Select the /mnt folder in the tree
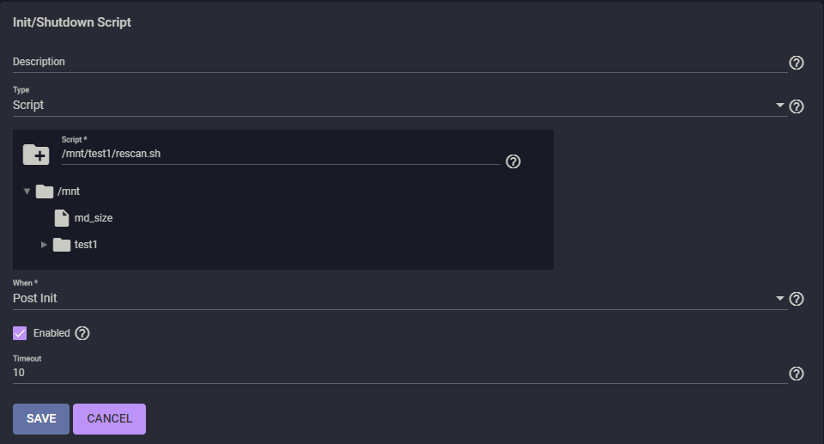The height and width of the screenshot is (444, 824). pos(69,192)
